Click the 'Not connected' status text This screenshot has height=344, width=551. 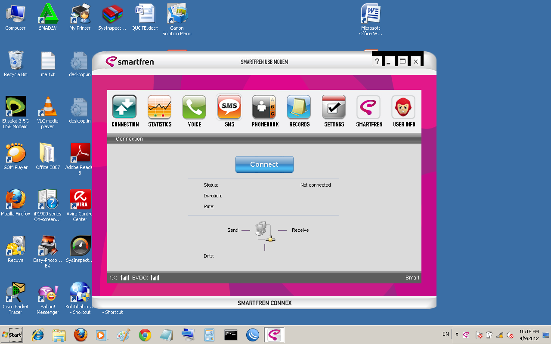[x=316, y=185]
